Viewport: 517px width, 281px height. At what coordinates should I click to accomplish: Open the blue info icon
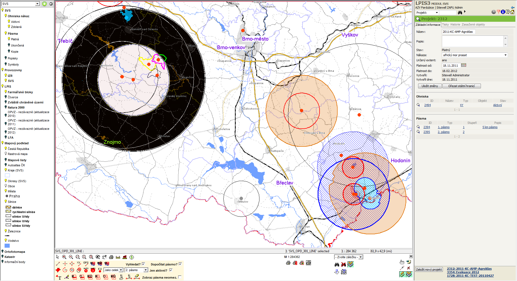(x=503, y=12)
